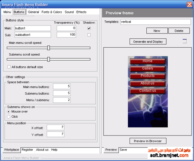This screenshot has height=161, width=194.
Task: Open the Templates vertical combo box
Action: (156, 22)
